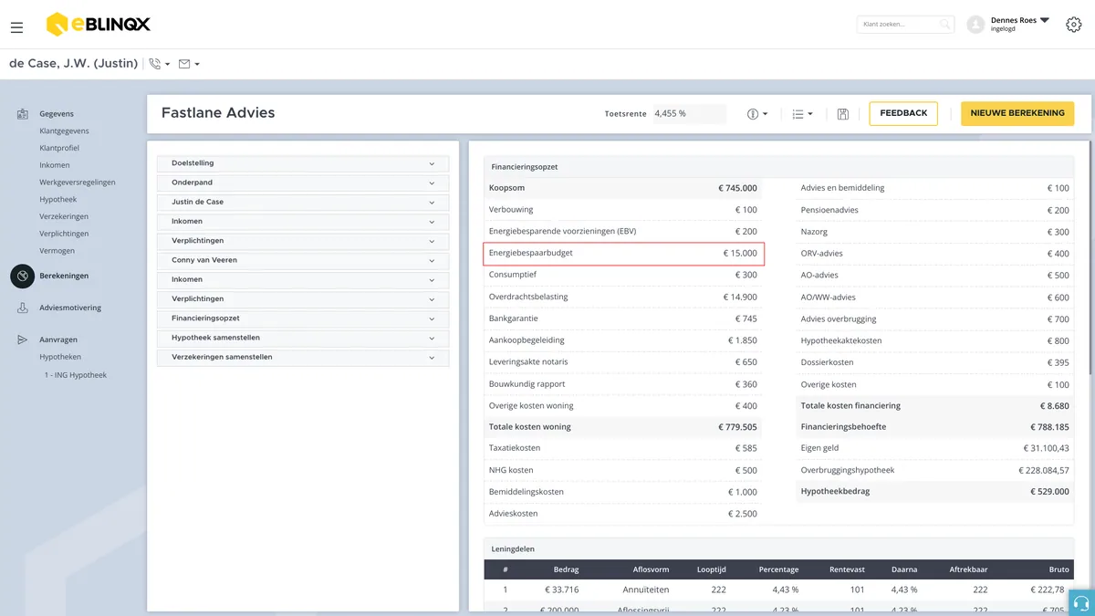
Task: Click the Energiebespaarbudget value € 15.000
Action: coord(740,253)
